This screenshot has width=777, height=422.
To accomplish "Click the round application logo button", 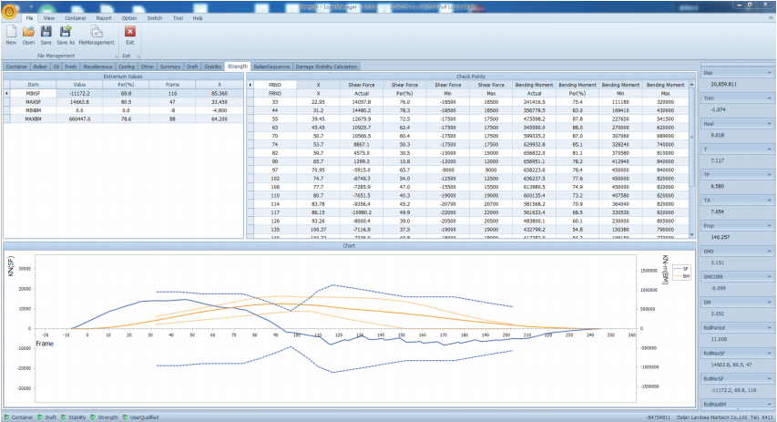I will coord(8,7).
